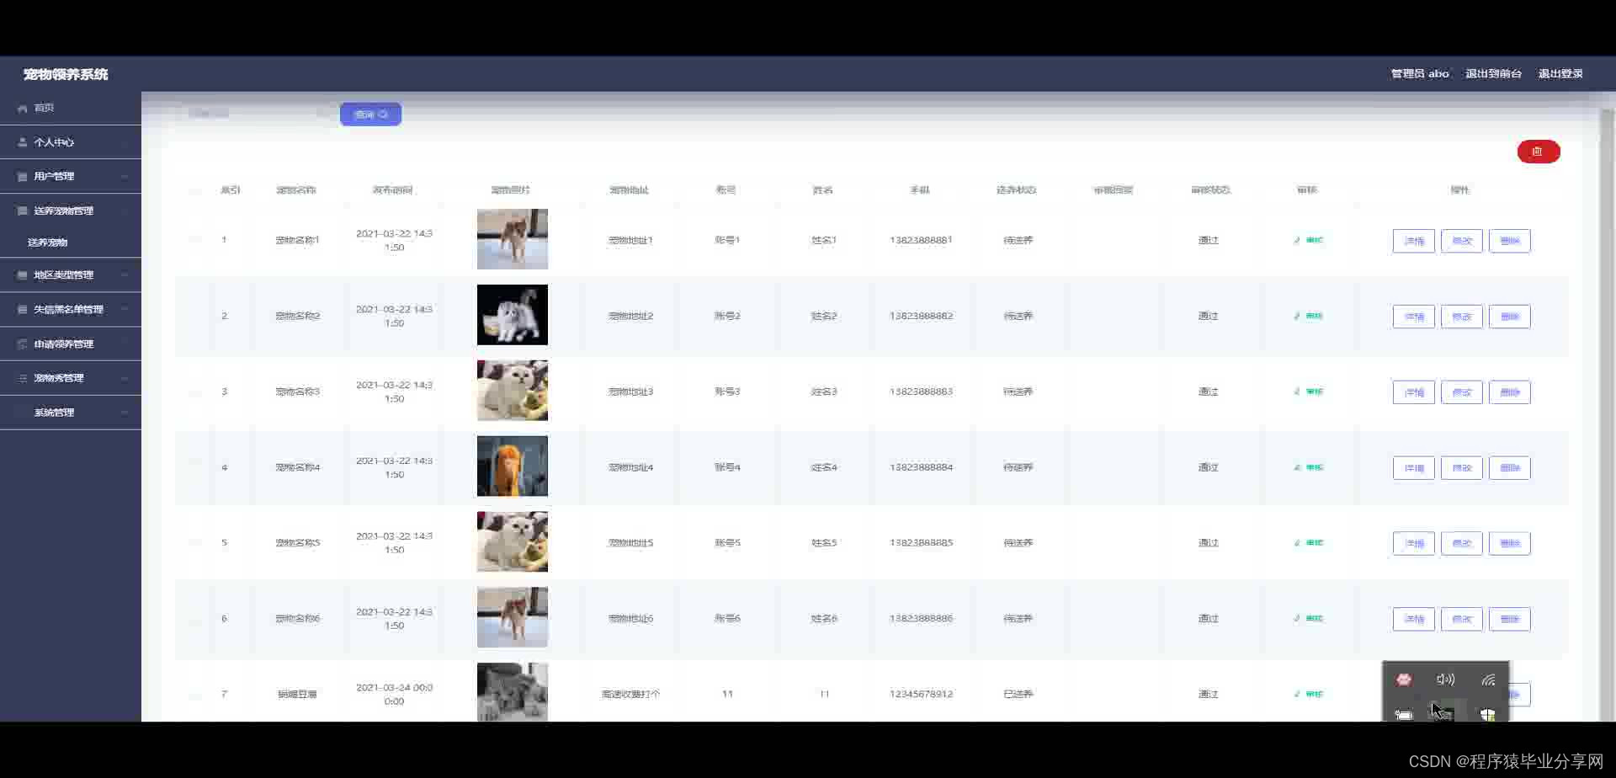Click the 已送养 status in row 7
This screenshot has height=778, width=1616.
(x=1018, y=694)
